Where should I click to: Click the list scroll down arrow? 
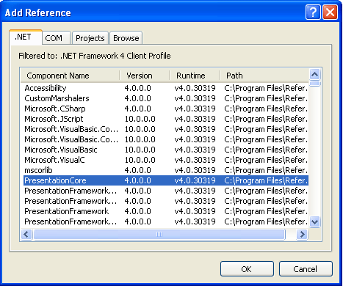(315, 222)
